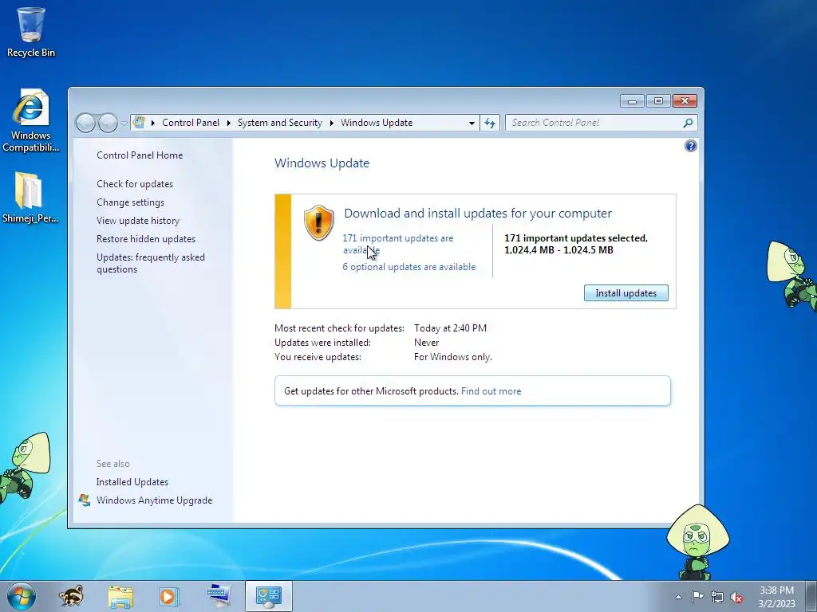Click the orange warning shield icon
This screenshot has width=817, height=612.
[x=318, y=223]
